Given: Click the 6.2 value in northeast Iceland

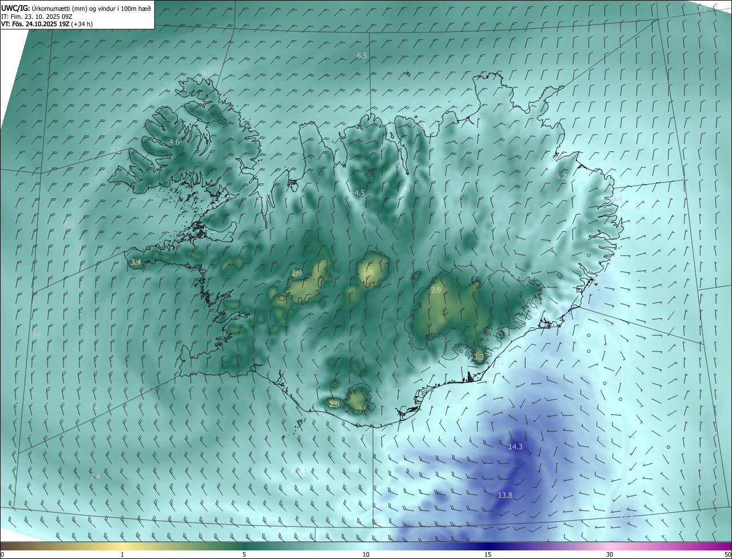Looking at the screenshot, I should click(x=561, y=177).
